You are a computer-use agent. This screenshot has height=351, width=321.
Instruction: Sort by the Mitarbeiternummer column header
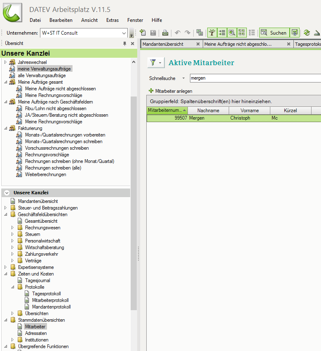tap(167, 111)
